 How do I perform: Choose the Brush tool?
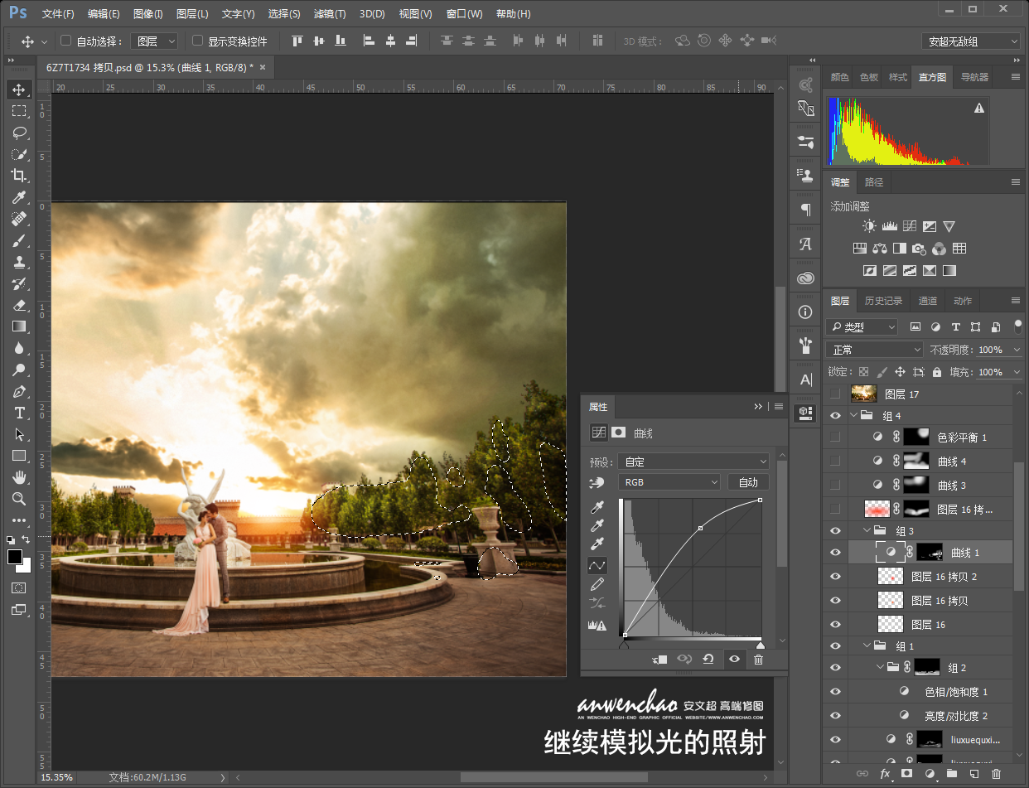pos(19,240)
